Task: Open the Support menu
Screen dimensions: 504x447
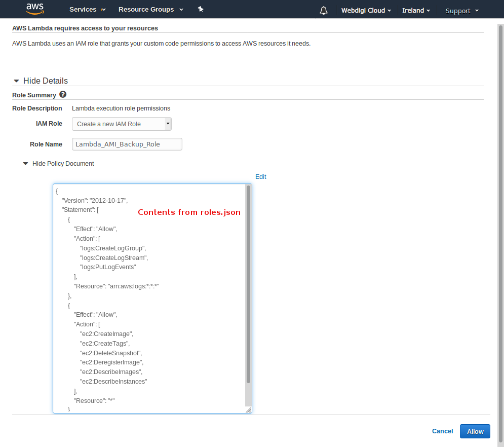Action: [x=462, y=11]
